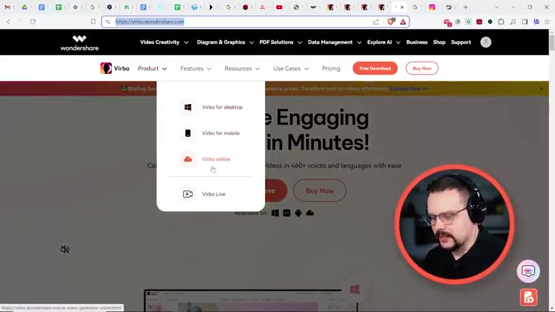Click the page vertical scrollbar

552,43
